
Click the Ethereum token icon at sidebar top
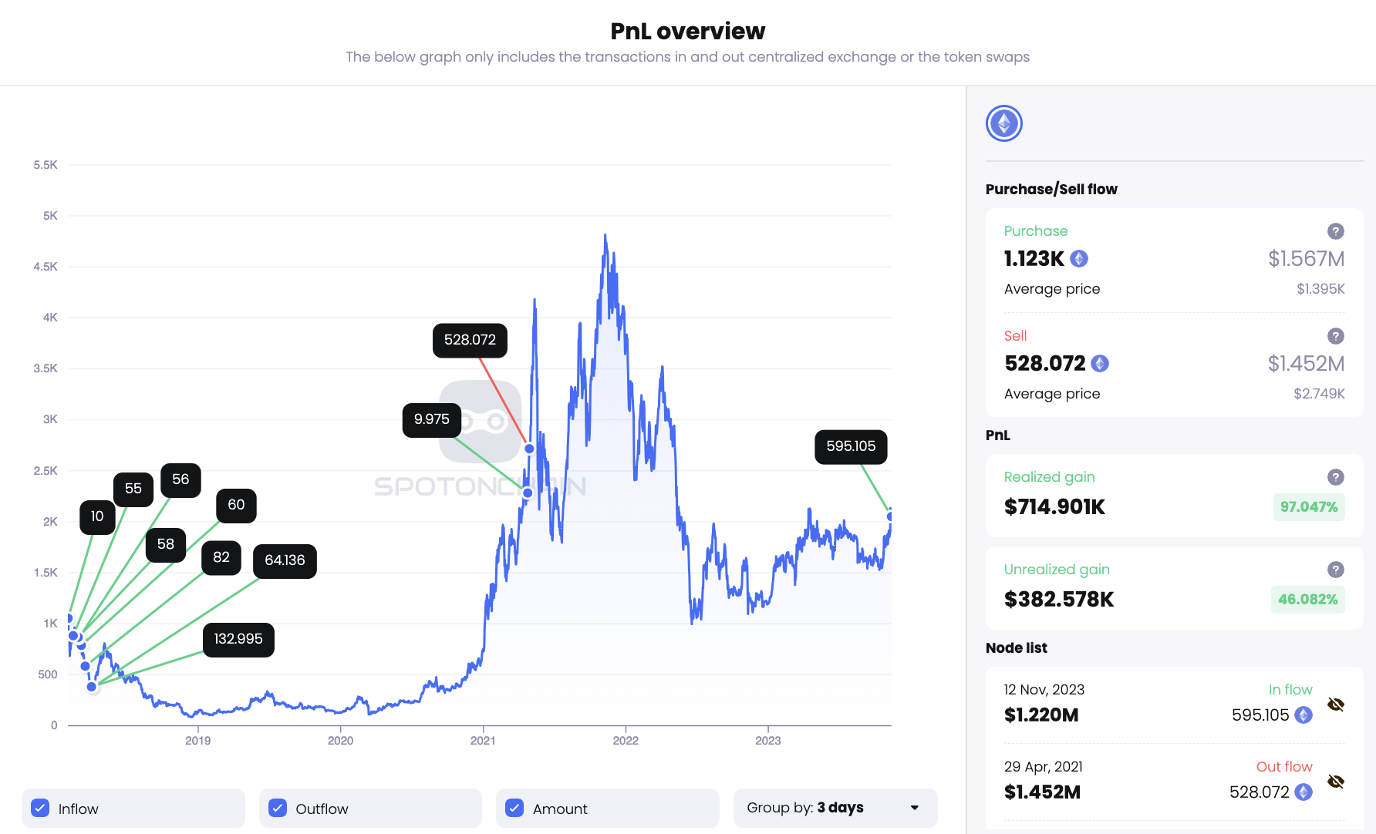click(x=1003, y=123)
